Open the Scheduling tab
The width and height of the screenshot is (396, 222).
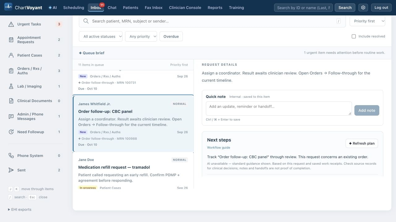pos(74,8)
